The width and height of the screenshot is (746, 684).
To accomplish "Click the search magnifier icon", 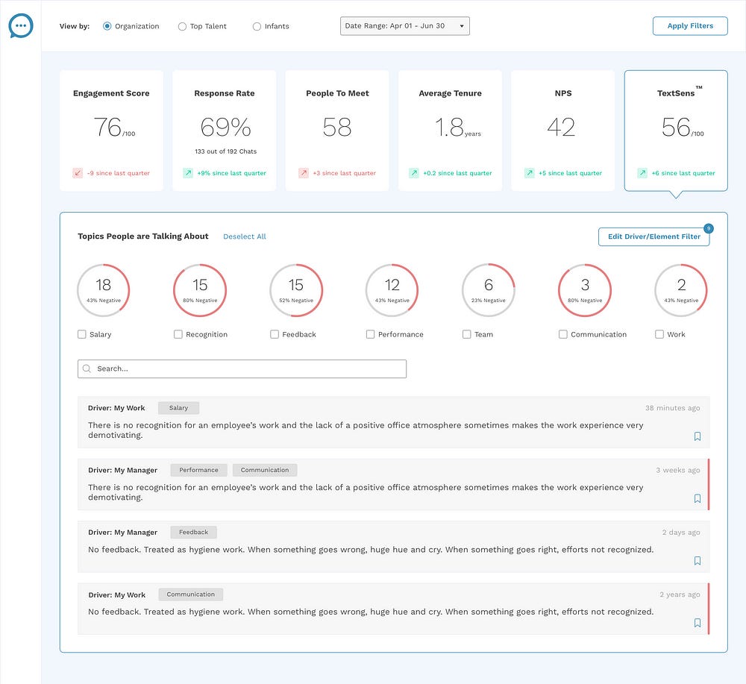I will coord(87,368).
